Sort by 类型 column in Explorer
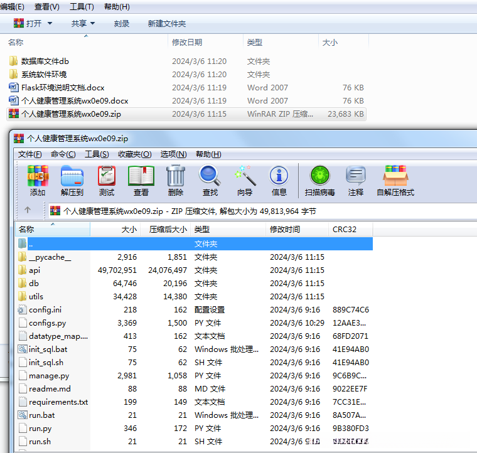The height and width of the screenshot is (453, 477). (x=281, y=42)
